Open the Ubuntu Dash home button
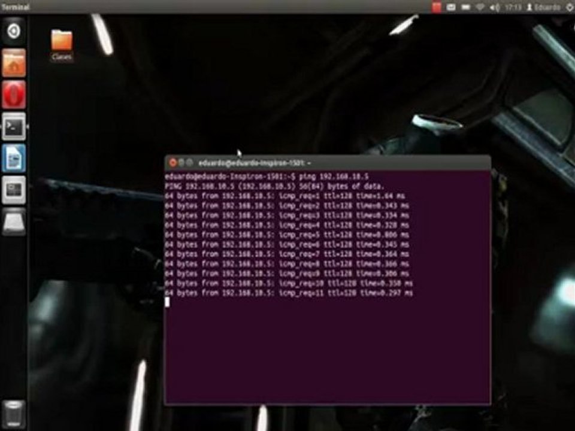The image size is (575, 431). point(14,31)
